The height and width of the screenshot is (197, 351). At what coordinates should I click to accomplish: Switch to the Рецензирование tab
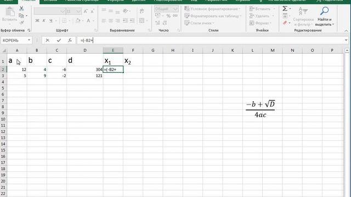point(168,1)
